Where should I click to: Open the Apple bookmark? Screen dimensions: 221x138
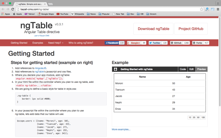(x=17, y=14)
